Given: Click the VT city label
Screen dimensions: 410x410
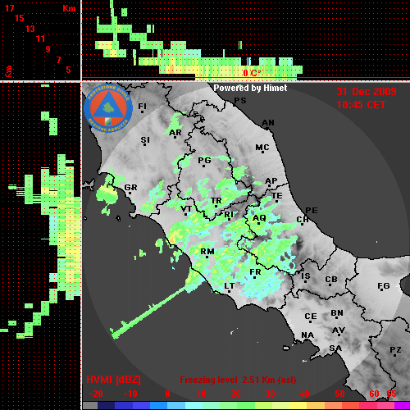Looking at the screenshot, I should (186, 209).
